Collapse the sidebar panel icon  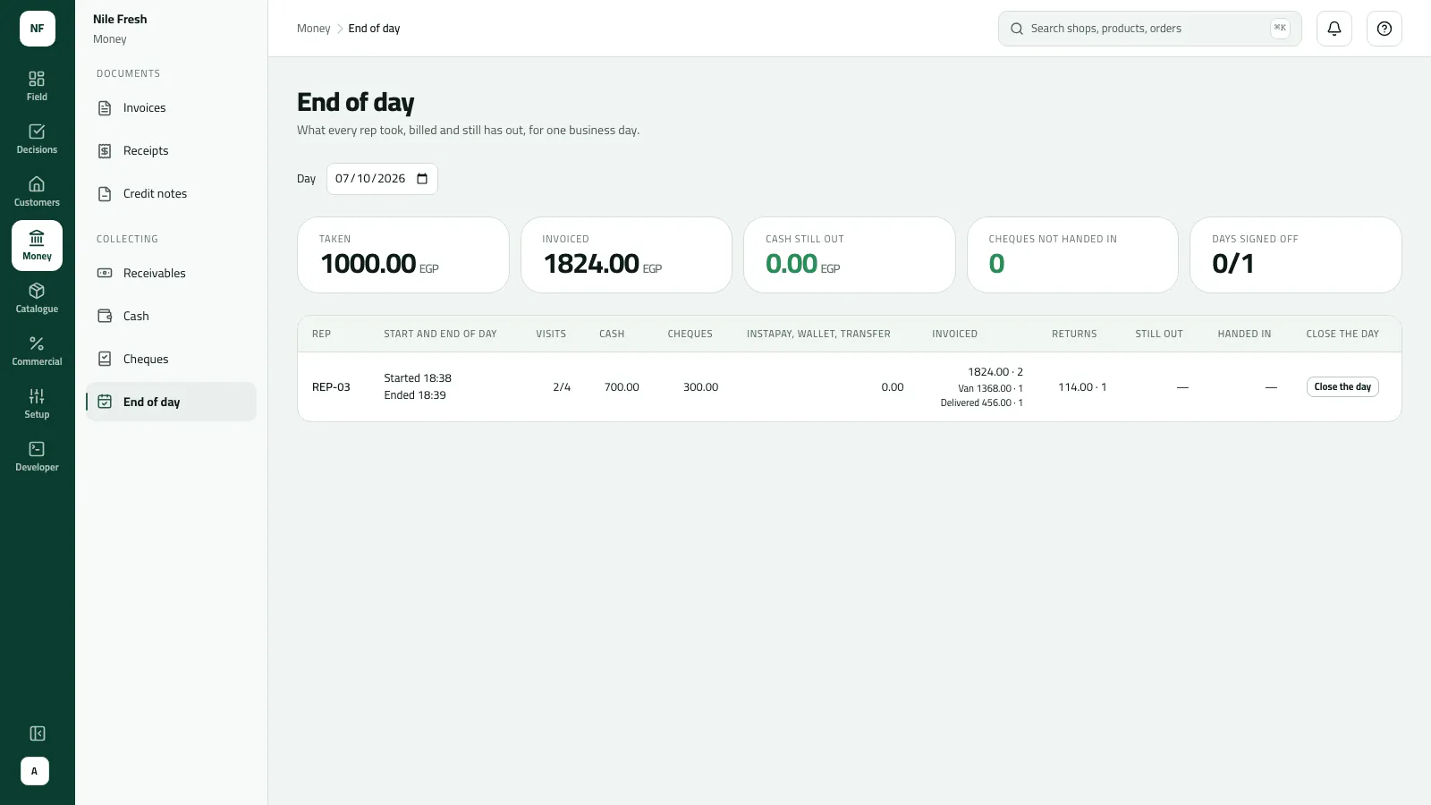click(37, 733)
